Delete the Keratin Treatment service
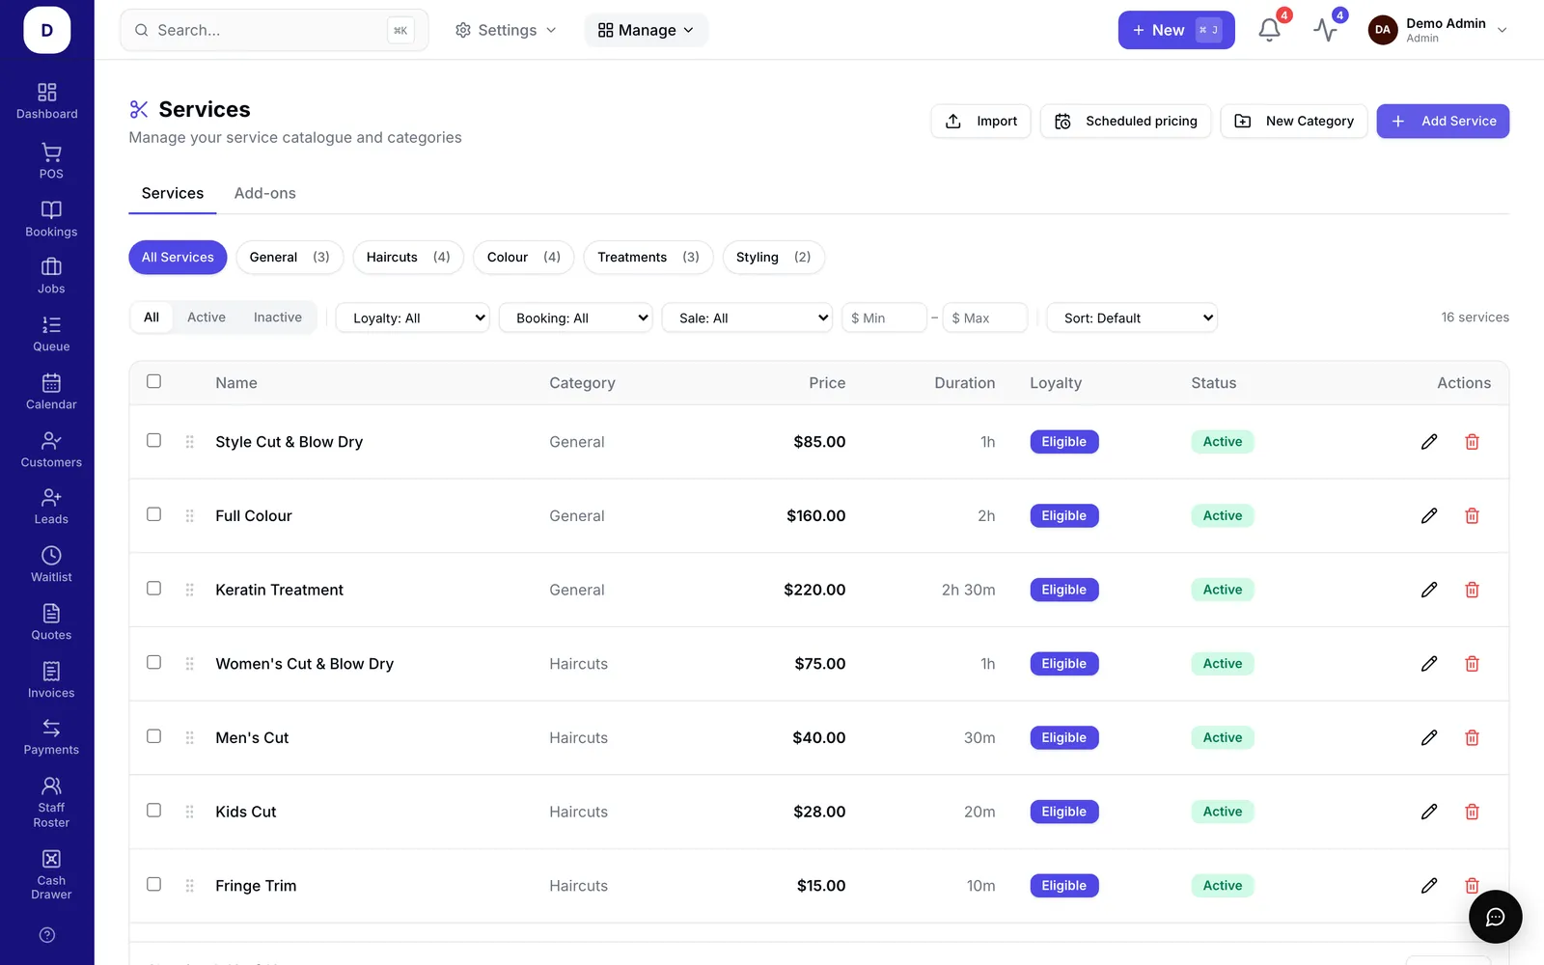Screen dimensions: 1544x965 (1472, 590)
